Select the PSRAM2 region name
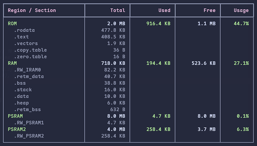Viewport: 257px width, 146px height. (17, 129)
